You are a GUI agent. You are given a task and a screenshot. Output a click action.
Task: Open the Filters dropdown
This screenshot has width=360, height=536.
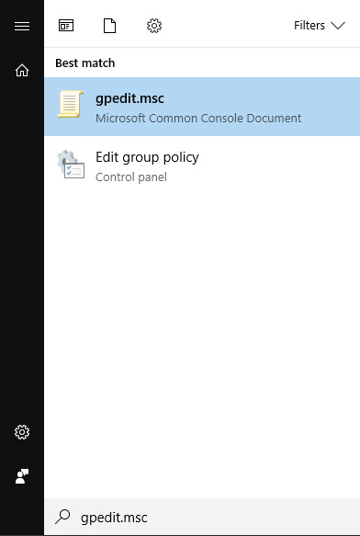(320, 26)
